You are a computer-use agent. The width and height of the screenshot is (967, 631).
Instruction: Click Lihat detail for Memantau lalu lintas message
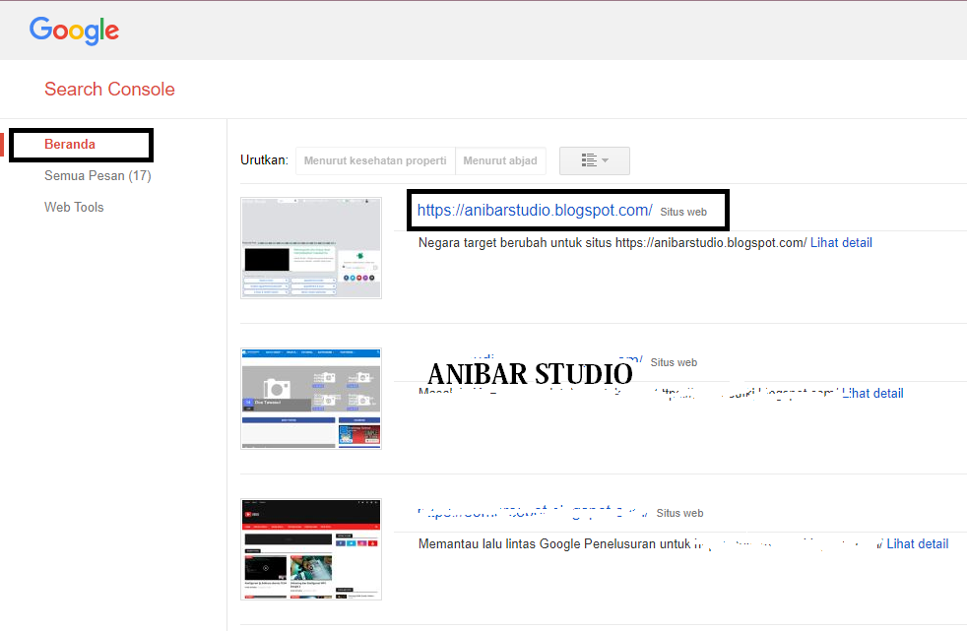pos(917,544)
